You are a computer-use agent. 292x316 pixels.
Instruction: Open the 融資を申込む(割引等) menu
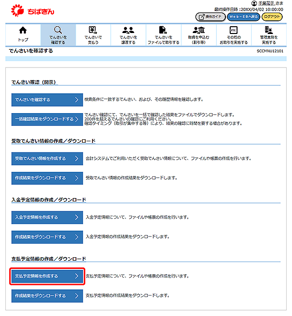(199, 35)
